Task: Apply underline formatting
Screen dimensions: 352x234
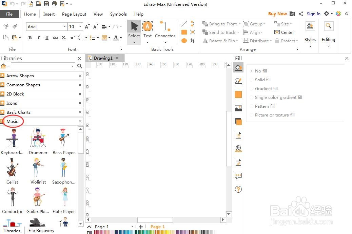Action: pyautogui.click(x=47, y=38)
